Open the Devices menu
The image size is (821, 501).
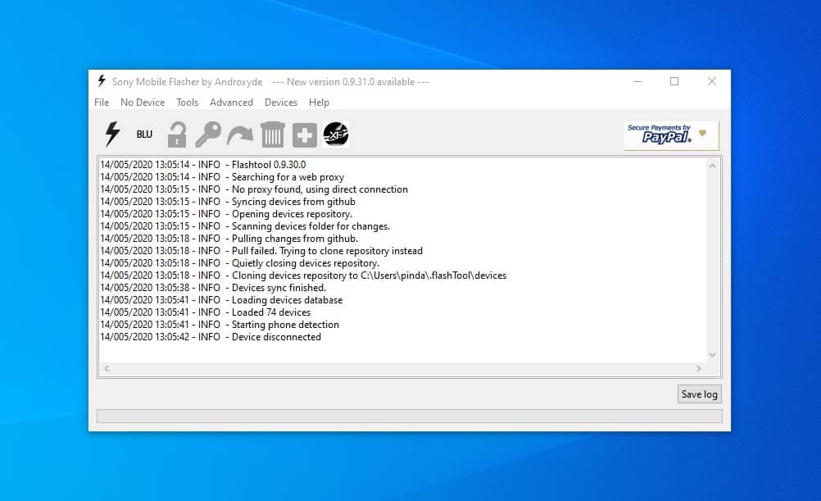[281, 102]
